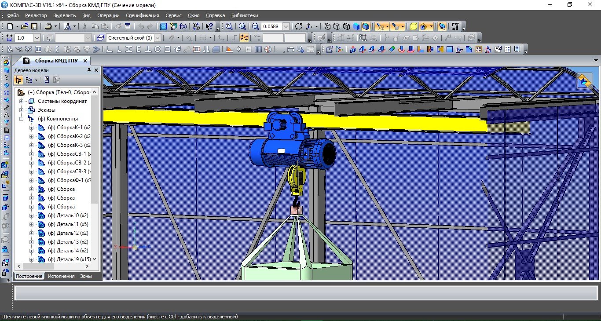Open the Операции menu

click(x=108, y=15)
